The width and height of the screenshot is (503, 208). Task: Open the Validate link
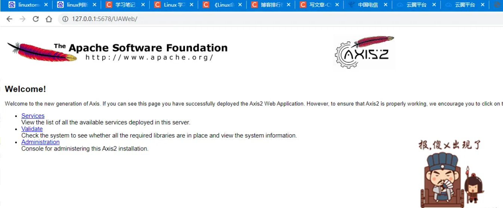[32, 129]
